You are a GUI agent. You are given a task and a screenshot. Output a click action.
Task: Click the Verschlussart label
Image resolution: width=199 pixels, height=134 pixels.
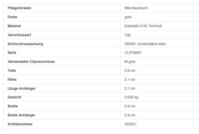[19, 35]
